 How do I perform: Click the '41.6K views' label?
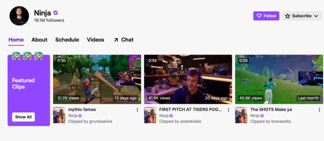tap(159, 98)
